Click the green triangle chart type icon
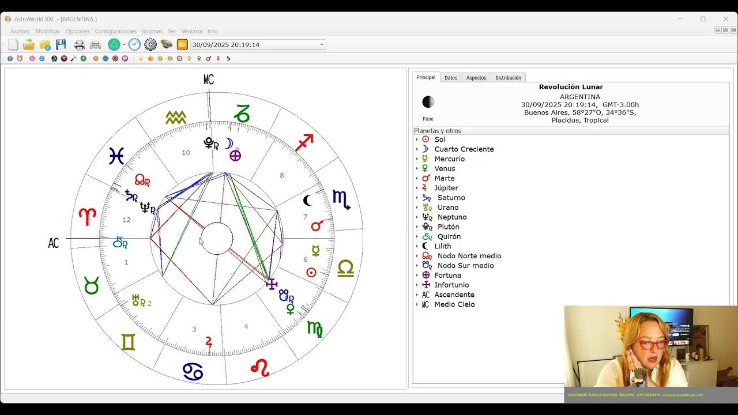This screenshot has width=738, height=415. pos(114,44)
